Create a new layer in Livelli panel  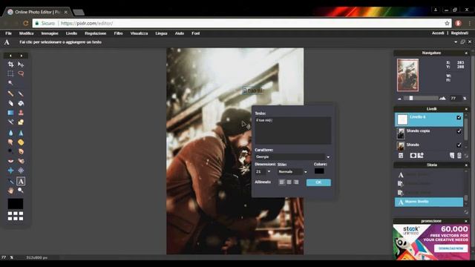pos(452,155)
